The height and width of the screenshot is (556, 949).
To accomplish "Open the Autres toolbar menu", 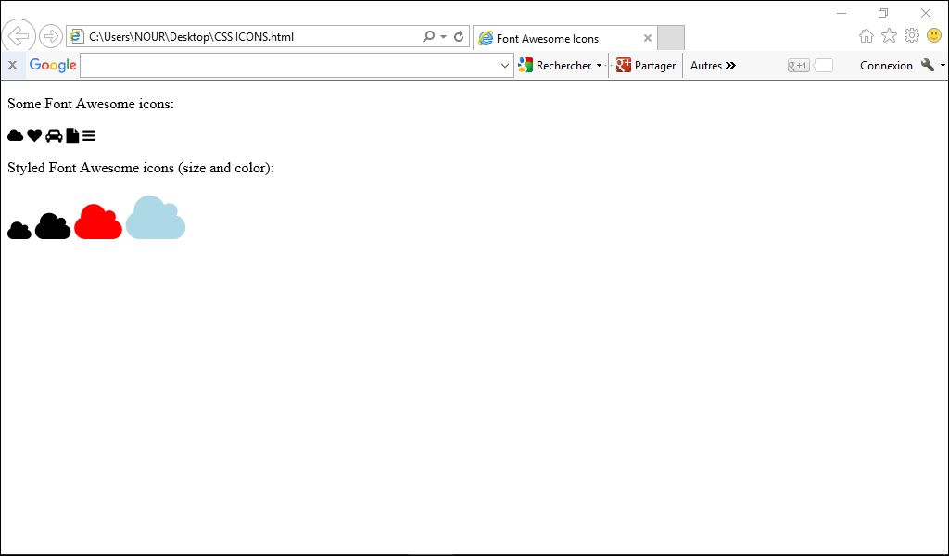I will pos(712,65).
